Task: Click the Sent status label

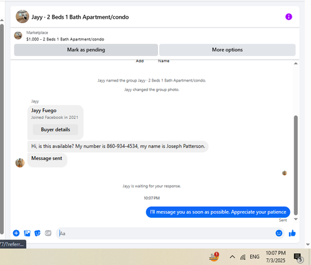Action: coord(283,220)
